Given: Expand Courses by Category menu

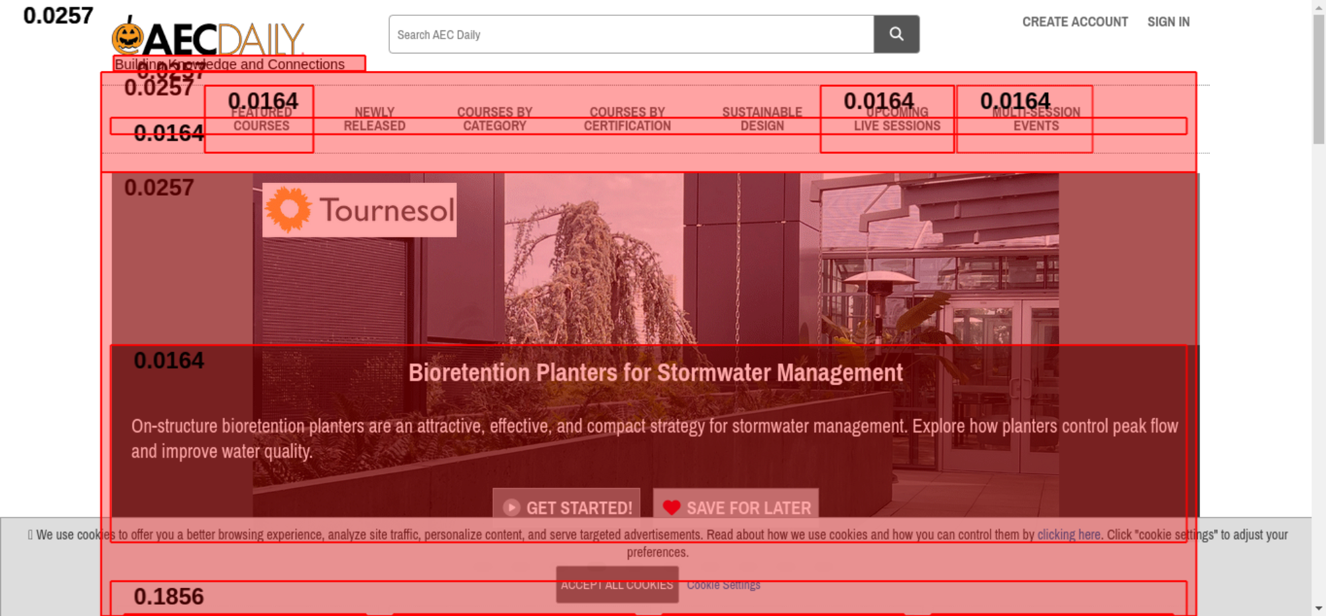Looking at the screenshot, I should click(495, 119).
